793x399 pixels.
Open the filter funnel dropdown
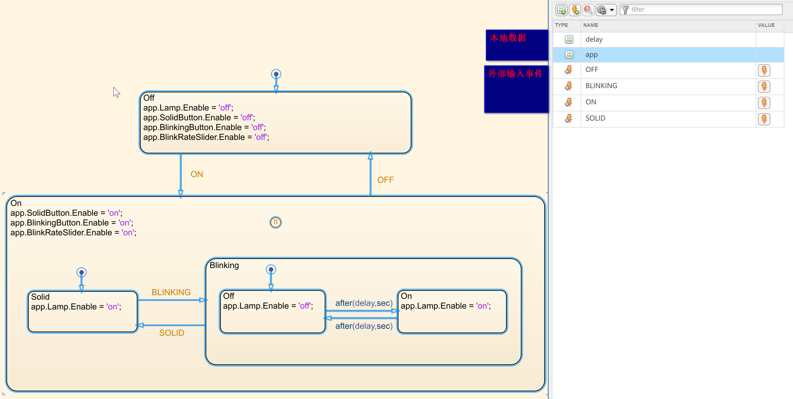[625, 10]
